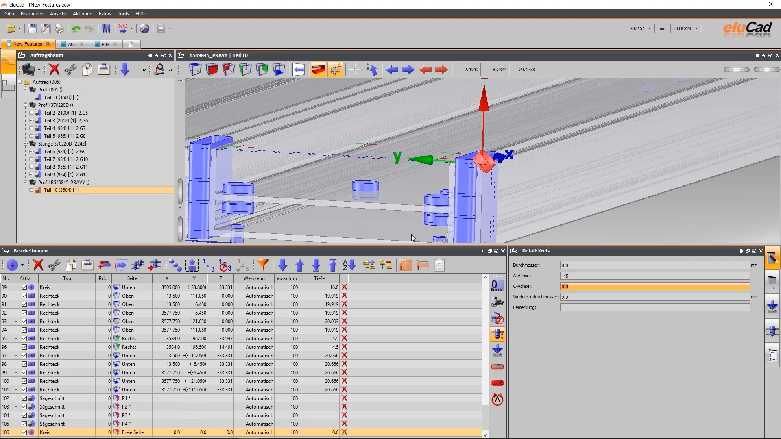
Task: Sort machining operations with the A-Z tool
Action: (348, 265)
